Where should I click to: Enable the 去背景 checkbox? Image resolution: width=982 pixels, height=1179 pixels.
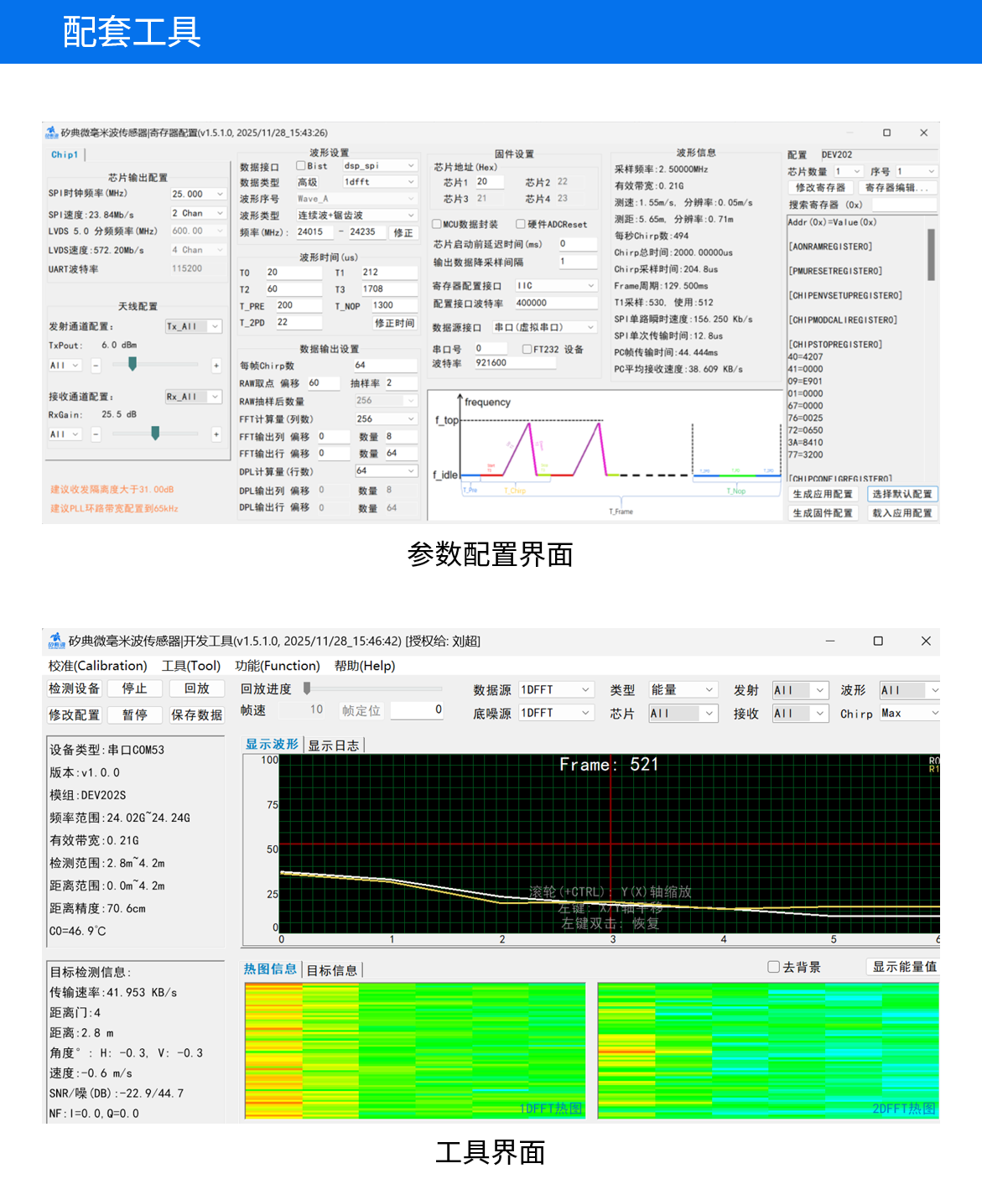tap(774, 967)
